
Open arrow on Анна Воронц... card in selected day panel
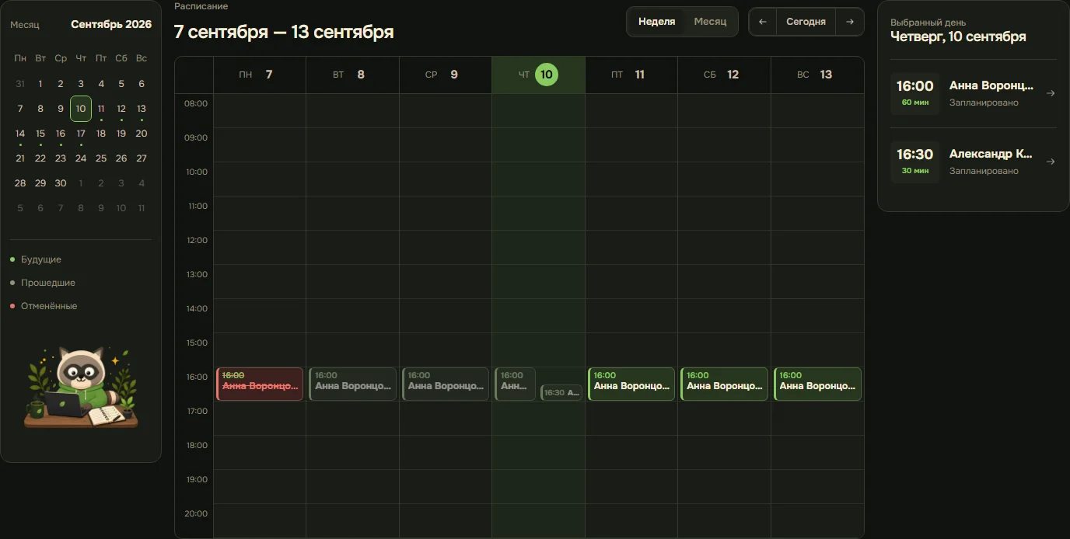pyautogui.click(x=1051, y=93)
